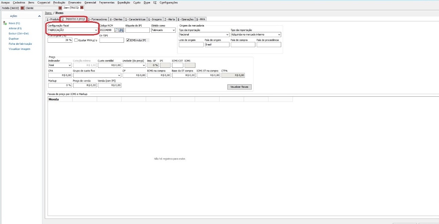439x224 pixels.
Task: Switch to the 6 - Imagens tab
Action: [x=155, y=19]
